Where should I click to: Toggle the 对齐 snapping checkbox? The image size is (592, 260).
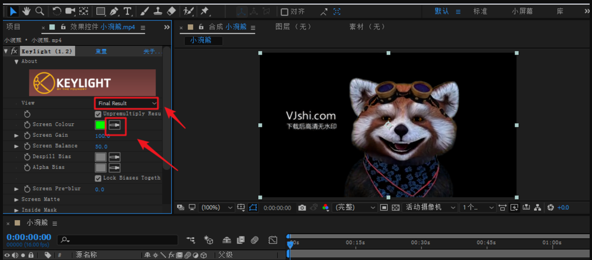[285, 12]
